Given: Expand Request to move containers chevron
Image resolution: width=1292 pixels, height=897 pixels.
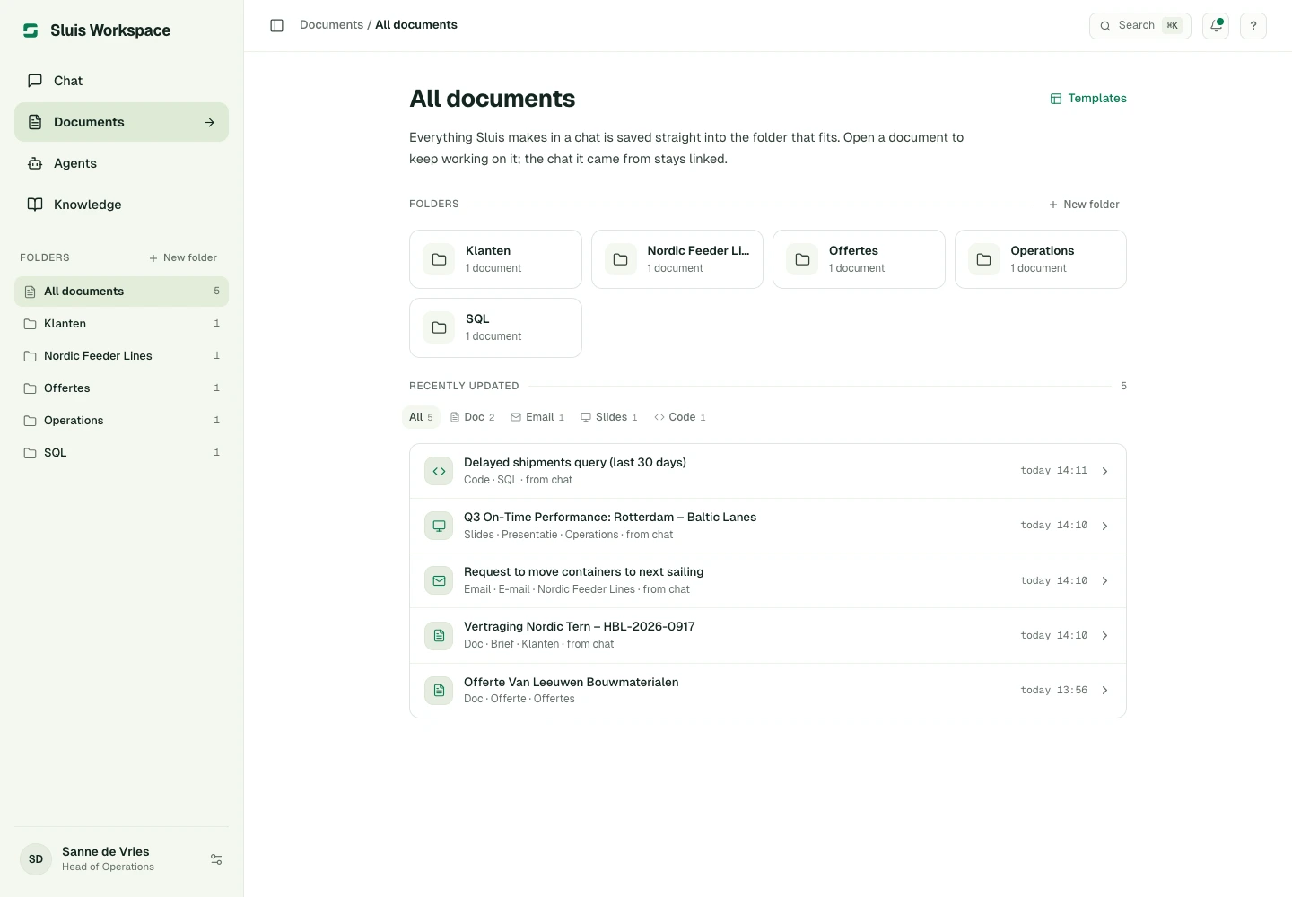Looking at the screenshot, I should click(1104, 580).
